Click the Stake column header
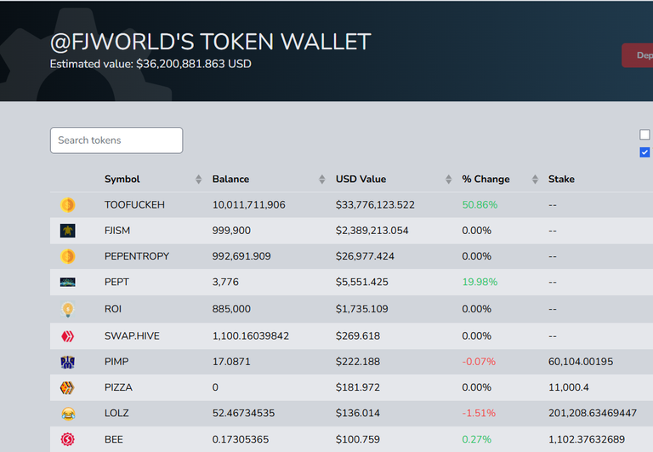Viewport: 653px width, 452px height. (x=561, y=180)
